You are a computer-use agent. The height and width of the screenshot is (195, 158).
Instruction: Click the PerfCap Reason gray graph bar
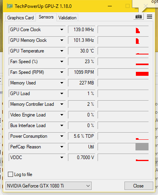click(x=142, y=147)
